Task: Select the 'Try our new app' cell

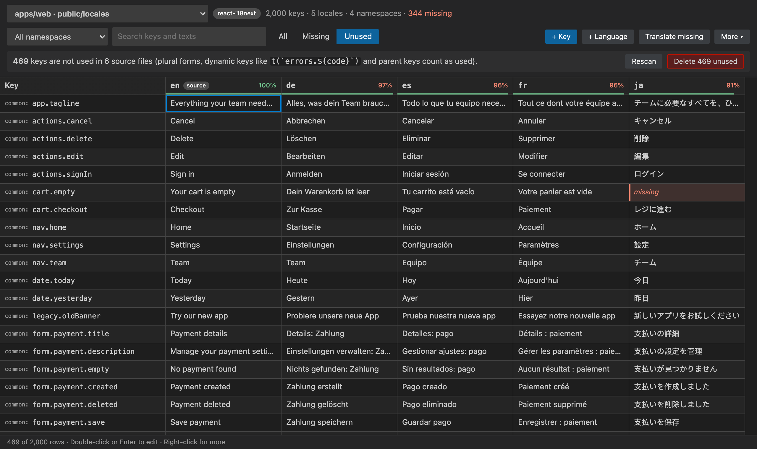Action: (x=223, y=316)
